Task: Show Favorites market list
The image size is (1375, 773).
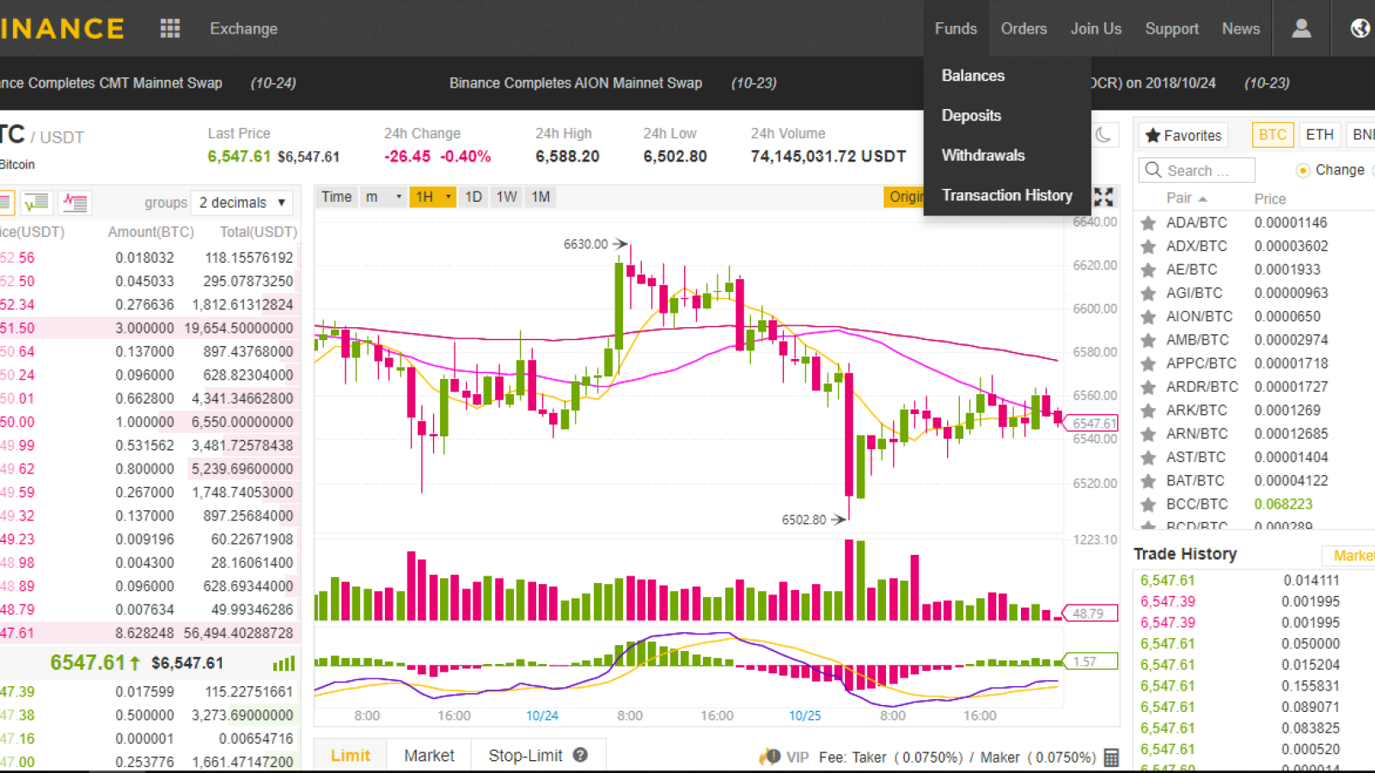Action: click(x=1183, y=135)
